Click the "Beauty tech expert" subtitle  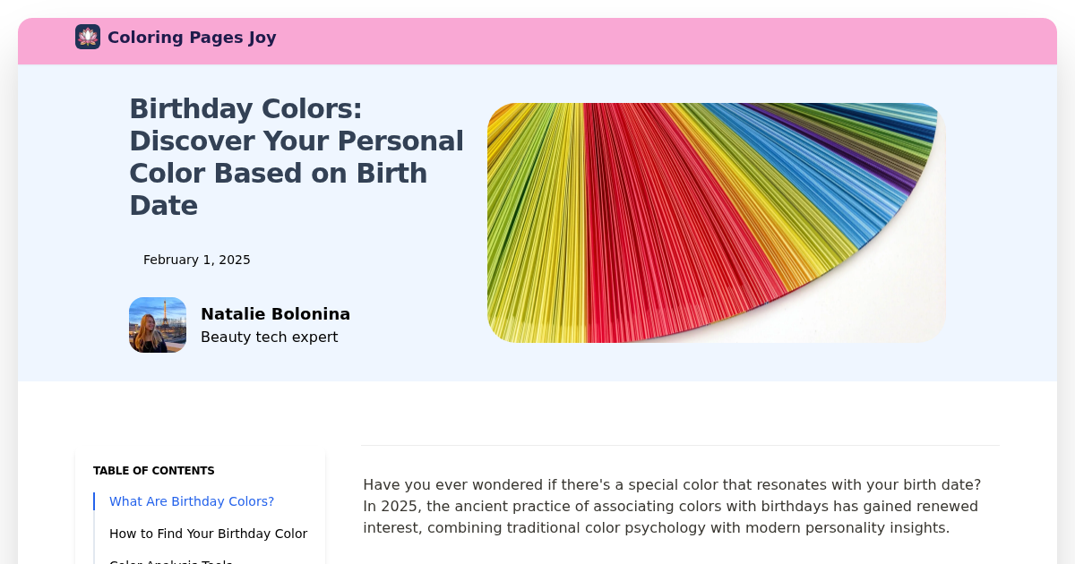[270, 337]
